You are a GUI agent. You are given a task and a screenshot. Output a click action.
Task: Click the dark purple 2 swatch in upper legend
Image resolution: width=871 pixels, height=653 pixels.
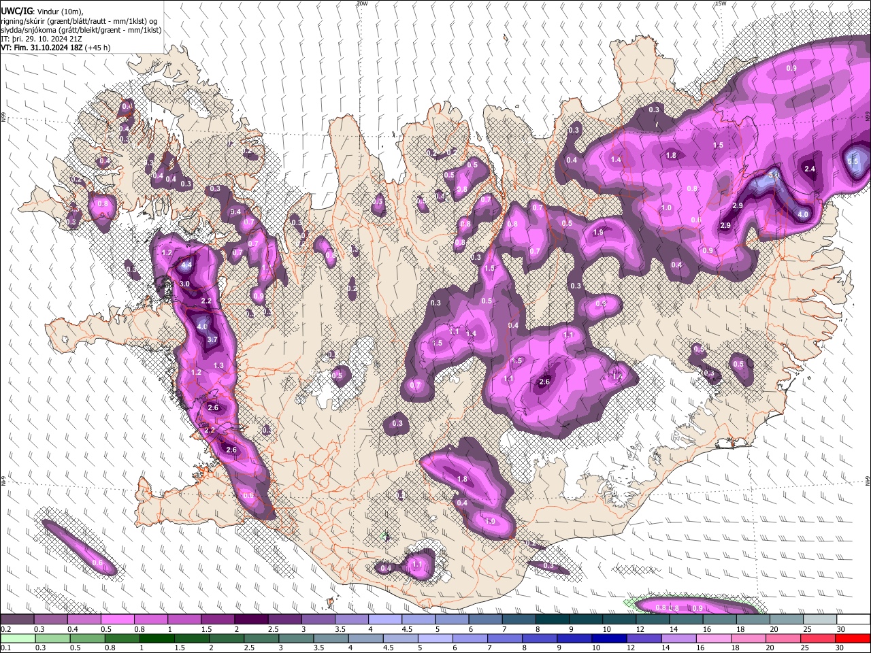tap(250, 620)
